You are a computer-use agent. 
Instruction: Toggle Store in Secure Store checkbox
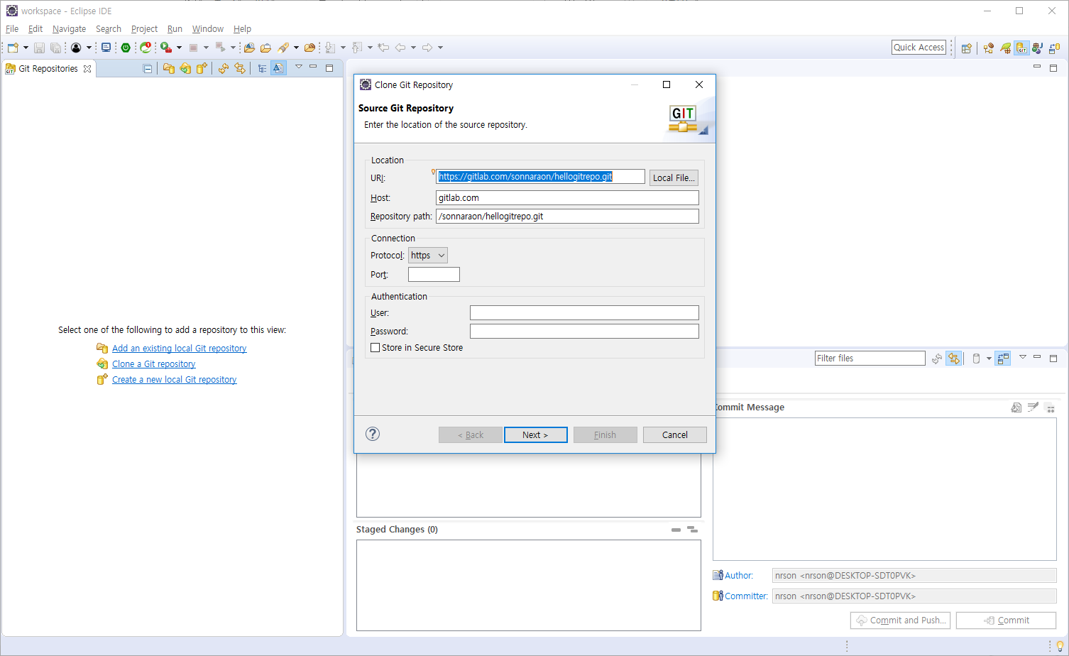click(x=375, y=348)
